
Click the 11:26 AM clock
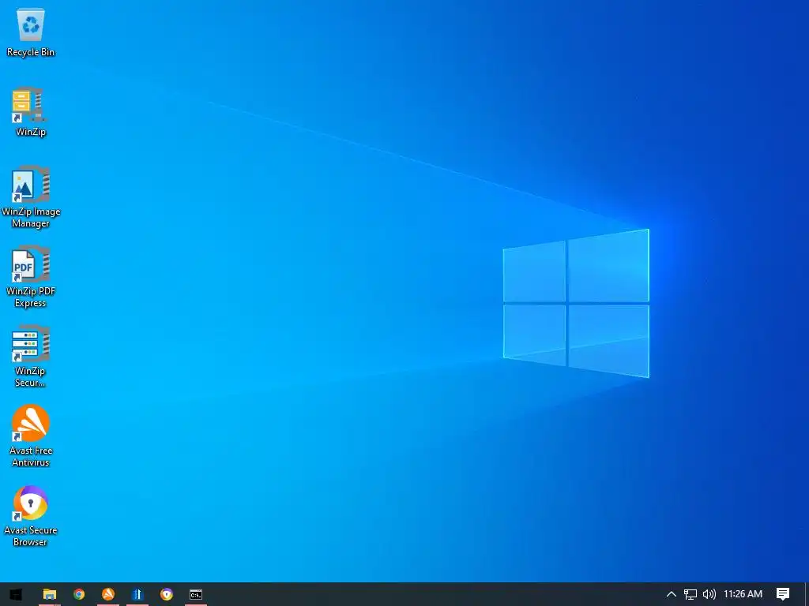tap(743, 594)
